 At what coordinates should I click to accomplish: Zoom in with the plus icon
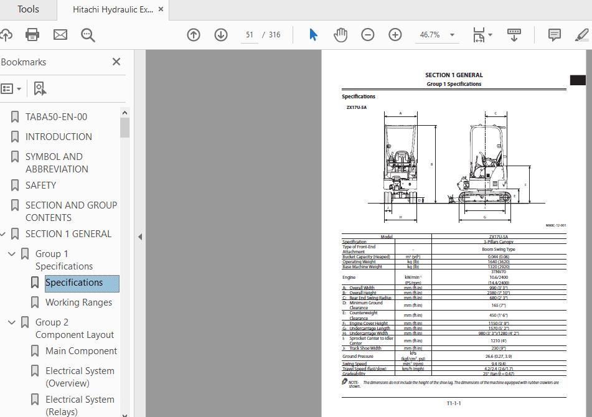tap(395, 35)
